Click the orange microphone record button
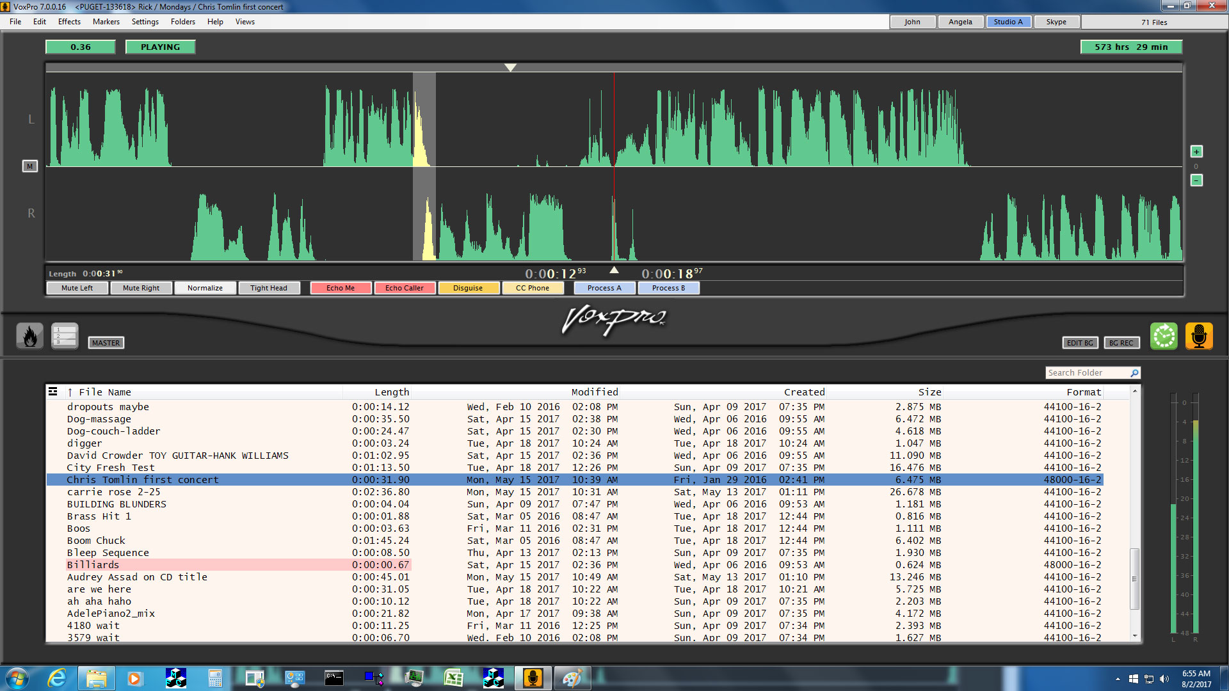The image size is (1229, 691). (1199, 336)
